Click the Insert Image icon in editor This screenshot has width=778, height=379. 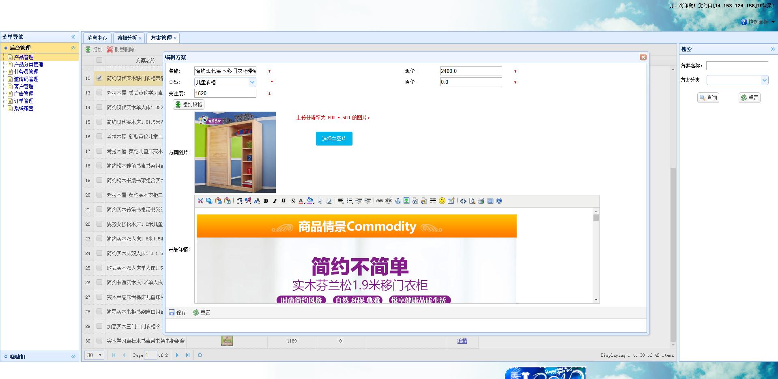click(406, 201)
